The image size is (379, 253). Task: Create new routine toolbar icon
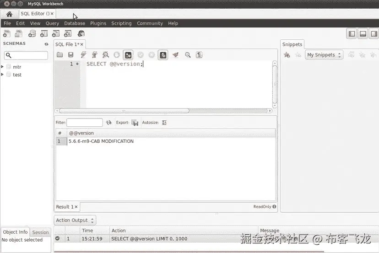pos(68,33)
